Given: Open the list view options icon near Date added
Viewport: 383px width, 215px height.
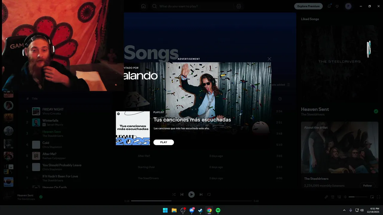Looking at the screenshot, I should [x=288, y=85].
